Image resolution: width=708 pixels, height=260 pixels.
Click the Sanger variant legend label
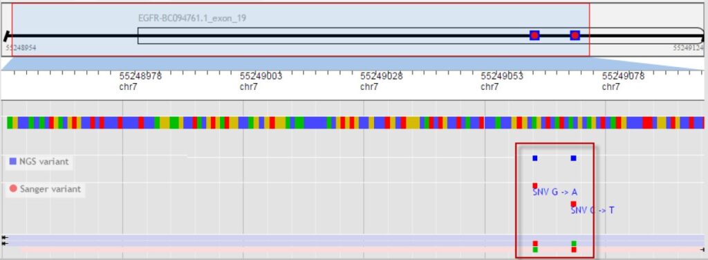(x=50, y=189)
